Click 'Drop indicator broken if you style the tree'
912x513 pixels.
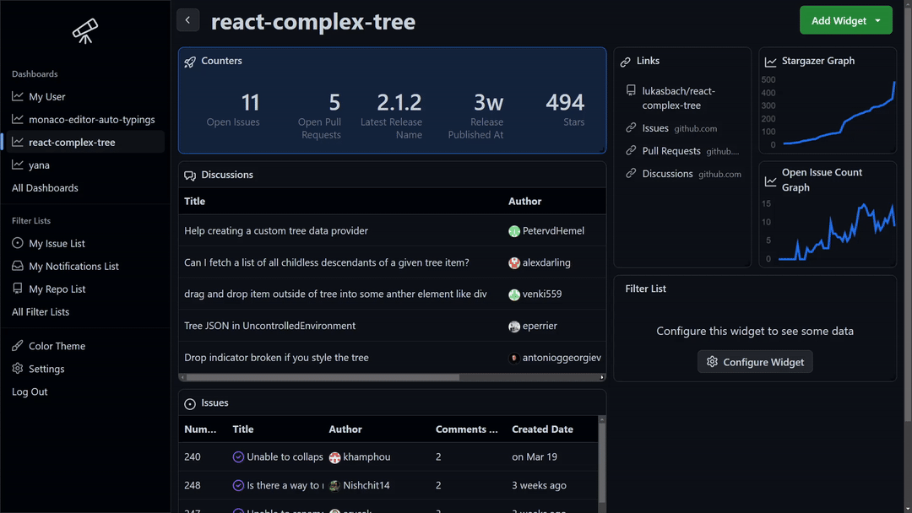click(276, 357)
